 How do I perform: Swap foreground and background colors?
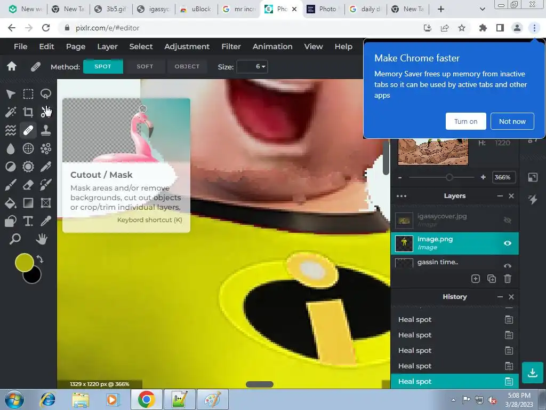point(40,259)
